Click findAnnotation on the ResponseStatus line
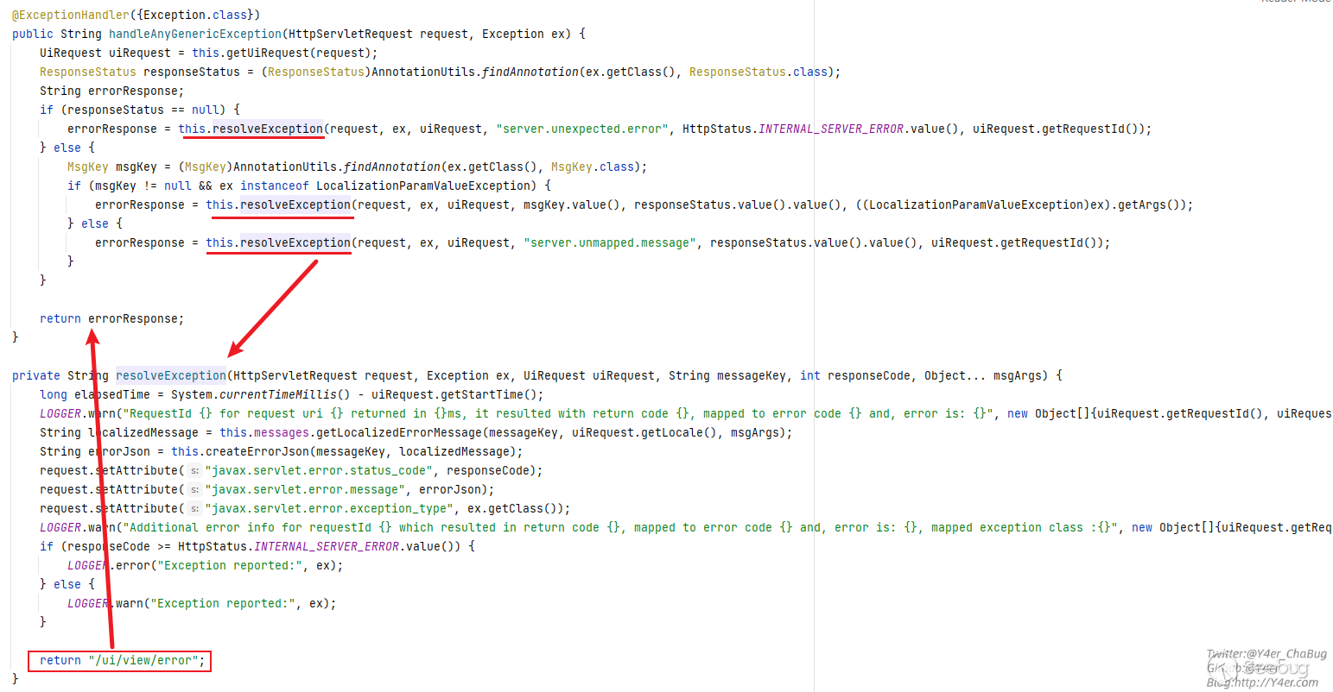Screen dimensions: 1333x692 point(530,72)
